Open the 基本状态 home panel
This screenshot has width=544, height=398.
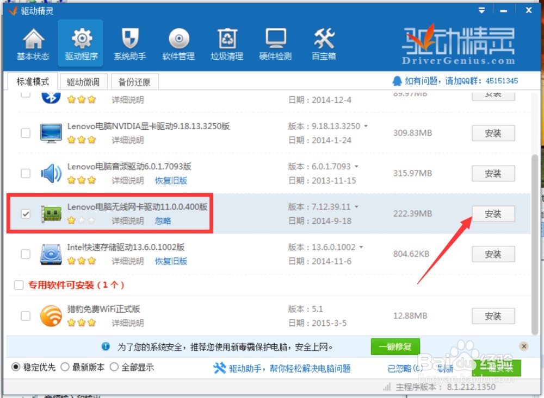[x=33, y=43]
